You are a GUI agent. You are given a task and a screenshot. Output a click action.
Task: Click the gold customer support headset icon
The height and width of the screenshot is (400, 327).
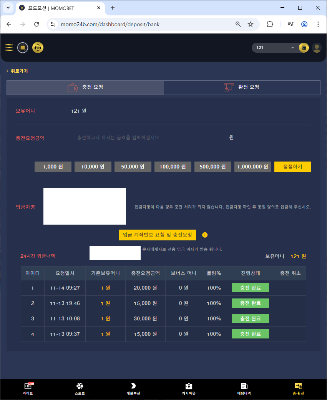pyautogui.click(x=38, y=48)
